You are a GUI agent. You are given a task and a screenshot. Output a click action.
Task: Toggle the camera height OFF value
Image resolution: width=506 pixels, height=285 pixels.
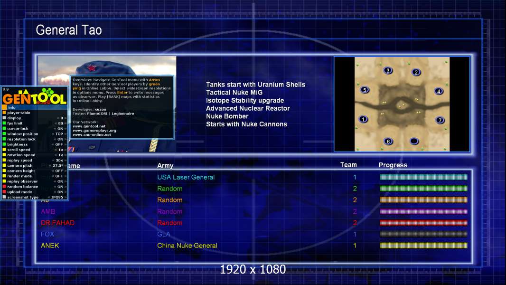click(59, 171)
